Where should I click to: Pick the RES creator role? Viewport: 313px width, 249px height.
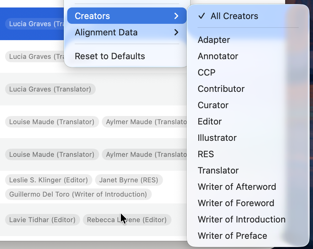click(x=248, y=154)
